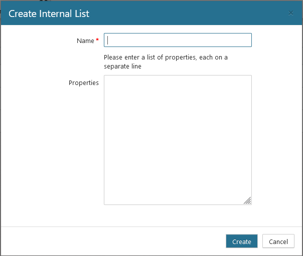This screenshot has height=256, width=303.
Task: Click the 'separate line' hint text
Action: (x=122, y=66)
